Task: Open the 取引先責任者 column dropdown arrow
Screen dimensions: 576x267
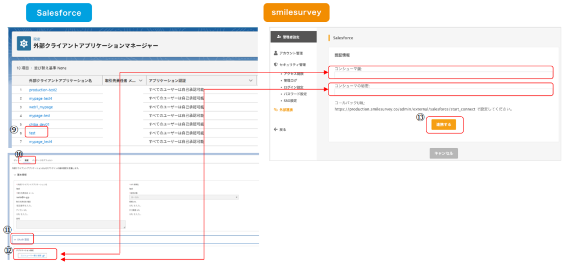Action: click(141, 80)
